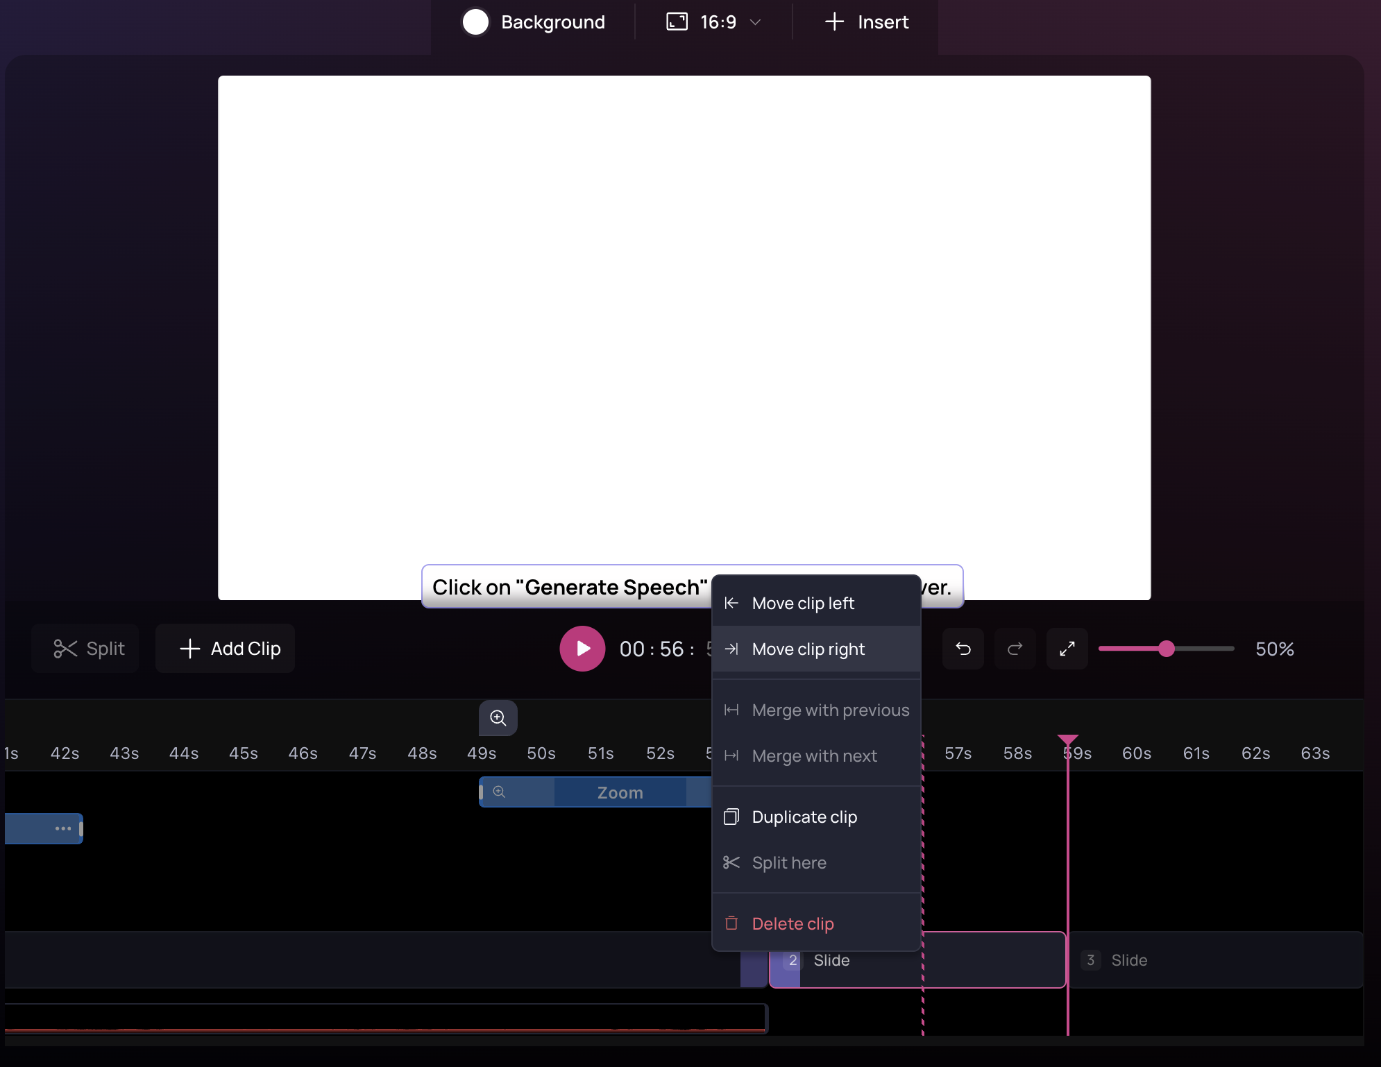Viewport: 1381px width, 1067px height.
Task: Click the timeline zoom slider handle
Action: point(1167,649)
